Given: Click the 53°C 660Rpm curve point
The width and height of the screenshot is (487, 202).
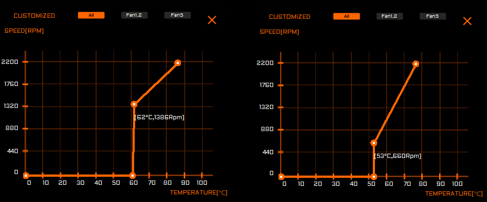Looking at the screenshot, I should coord(374,143).
